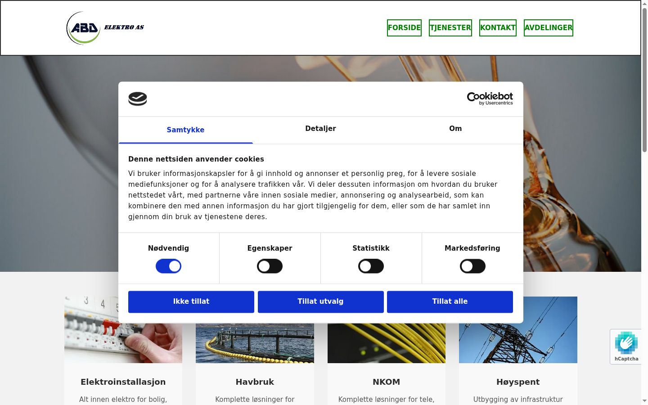Click the scrollbar down arrow
The height and width of the screenshot is (405, 648).
644,401
